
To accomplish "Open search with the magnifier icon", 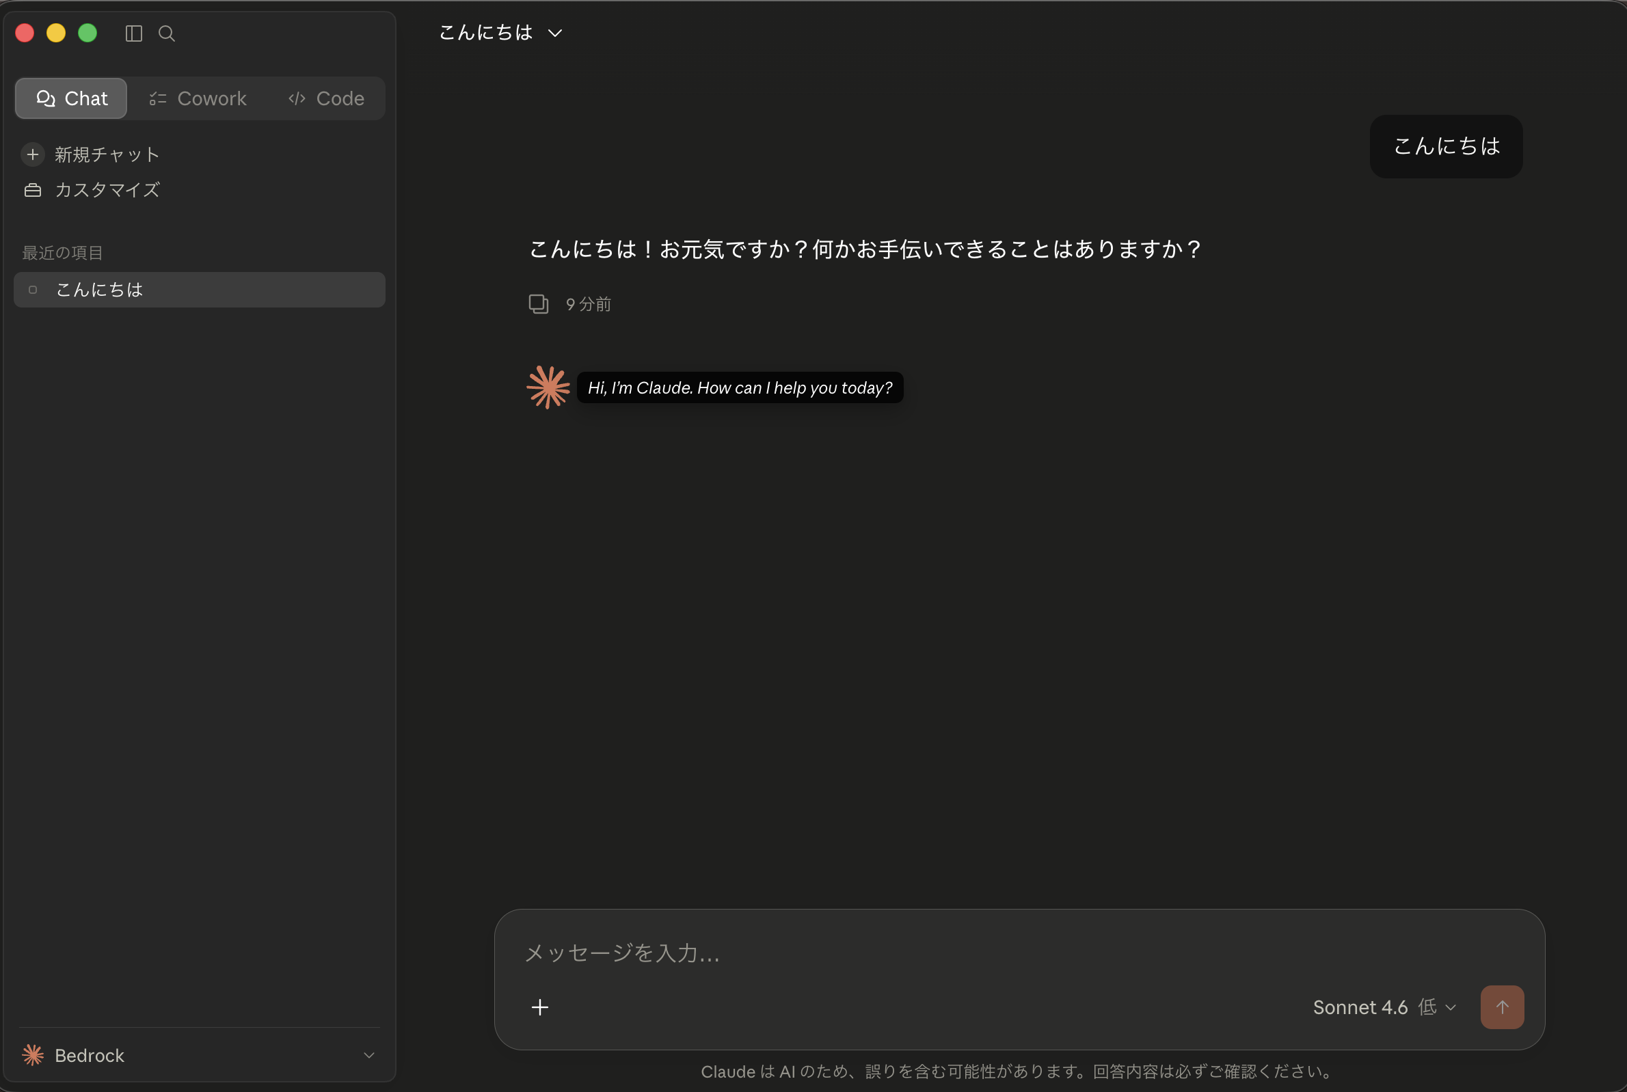I will pyautogui.click(x=167, y=33).
